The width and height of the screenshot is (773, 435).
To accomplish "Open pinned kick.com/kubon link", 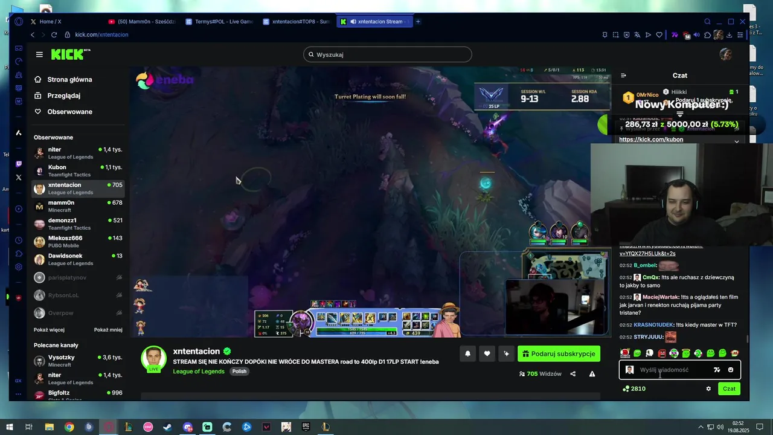I will pyautogui.click(x=651, y=140).
